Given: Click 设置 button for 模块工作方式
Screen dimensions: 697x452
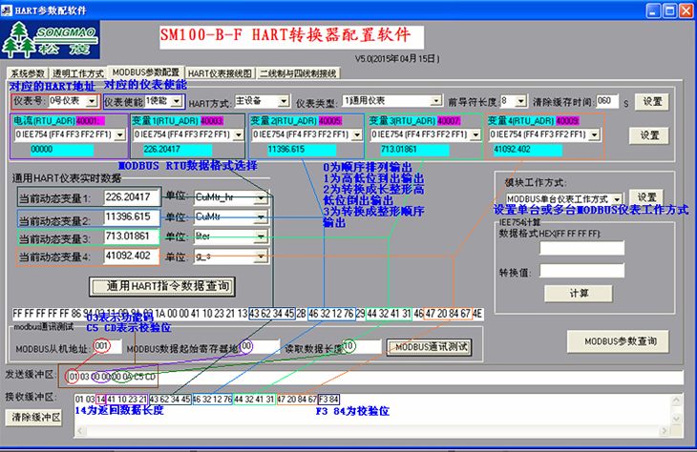Looking at the screenshot, I should pos(646,197).
